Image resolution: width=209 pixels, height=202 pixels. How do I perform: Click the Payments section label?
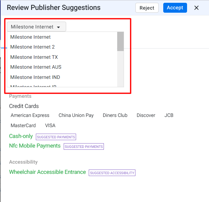[x=20, y=96]
